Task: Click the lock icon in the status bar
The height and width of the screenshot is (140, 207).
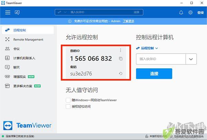Action: tap(147, 136)
